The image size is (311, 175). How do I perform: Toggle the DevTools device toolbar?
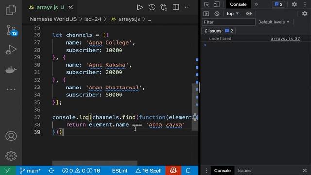point(216,4)
